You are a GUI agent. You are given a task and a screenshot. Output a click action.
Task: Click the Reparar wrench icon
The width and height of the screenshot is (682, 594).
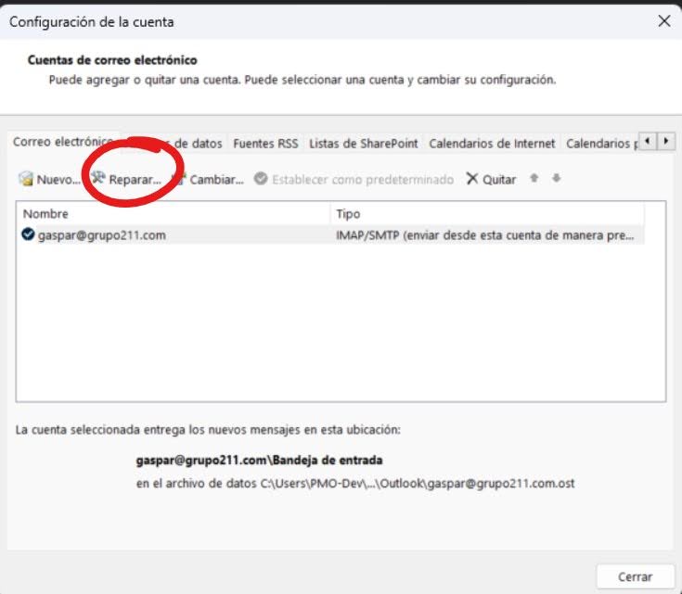(x=98, y=177)
